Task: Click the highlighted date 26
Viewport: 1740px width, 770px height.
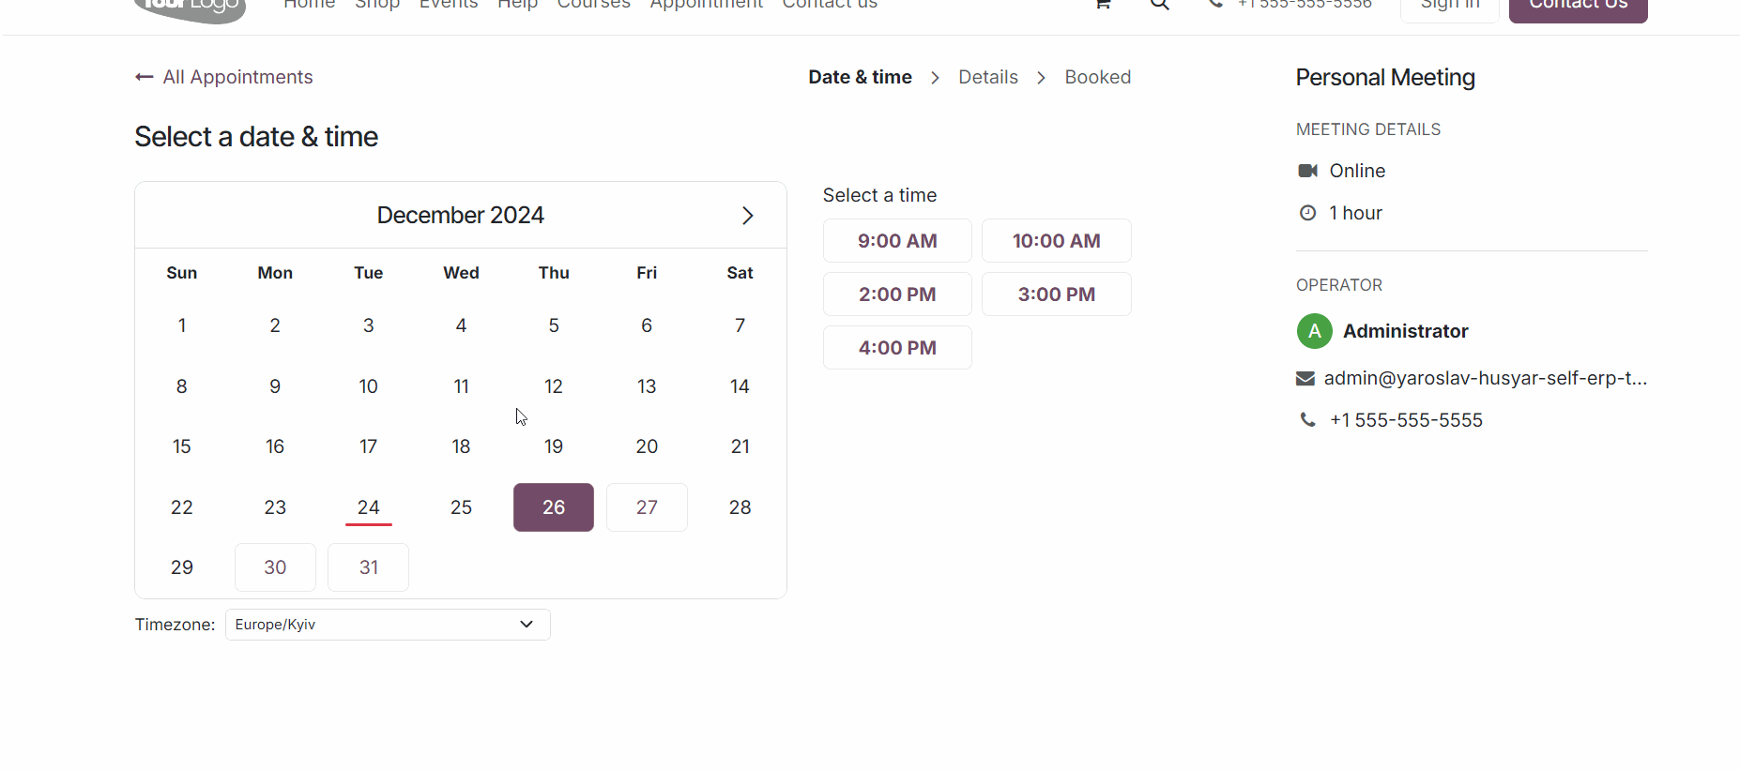Action: point(554,507)
